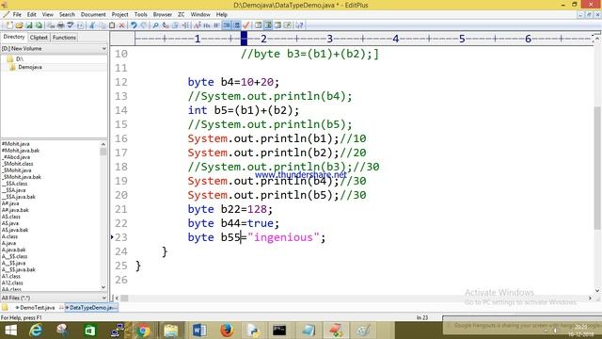
Task: Select A$.java in file list
Action: point(10,223)
